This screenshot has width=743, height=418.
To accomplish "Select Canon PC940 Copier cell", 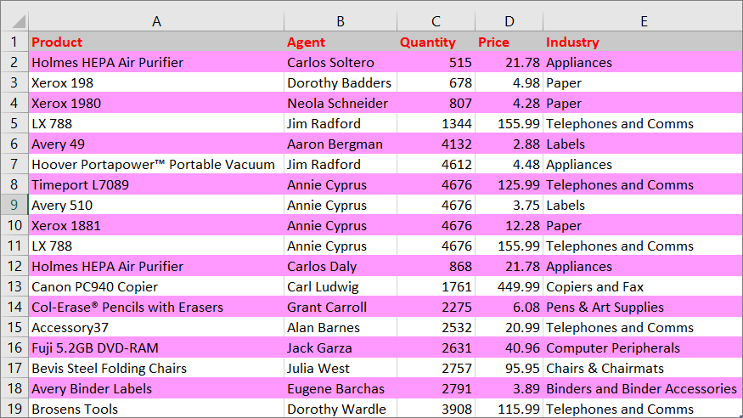I will [156, 286].
